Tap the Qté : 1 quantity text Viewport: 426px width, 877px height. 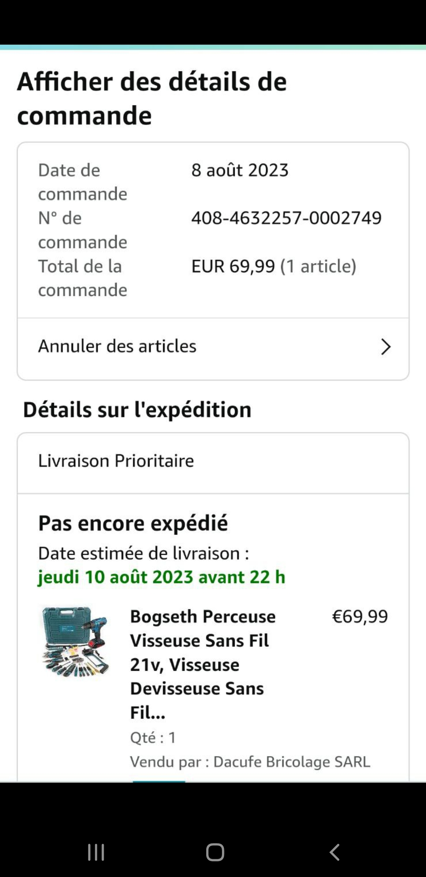153,738
